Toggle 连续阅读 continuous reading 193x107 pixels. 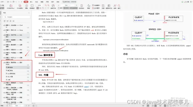point(74,8)
